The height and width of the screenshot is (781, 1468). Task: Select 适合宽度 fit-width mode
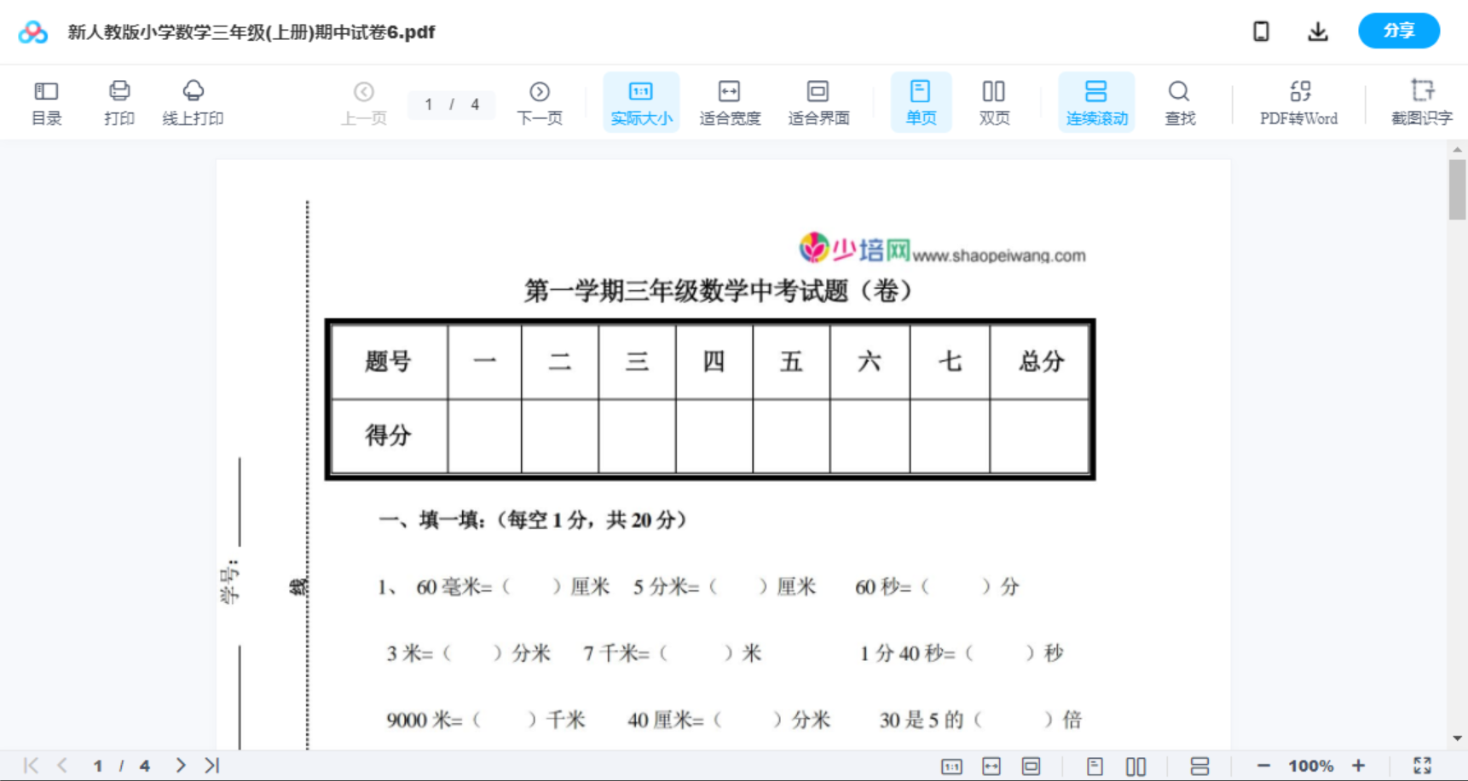pyautogui.click(x=729, y=101)
